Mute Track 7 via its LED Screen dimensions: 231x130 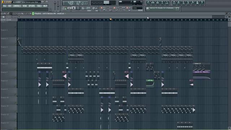coord(15,78)
